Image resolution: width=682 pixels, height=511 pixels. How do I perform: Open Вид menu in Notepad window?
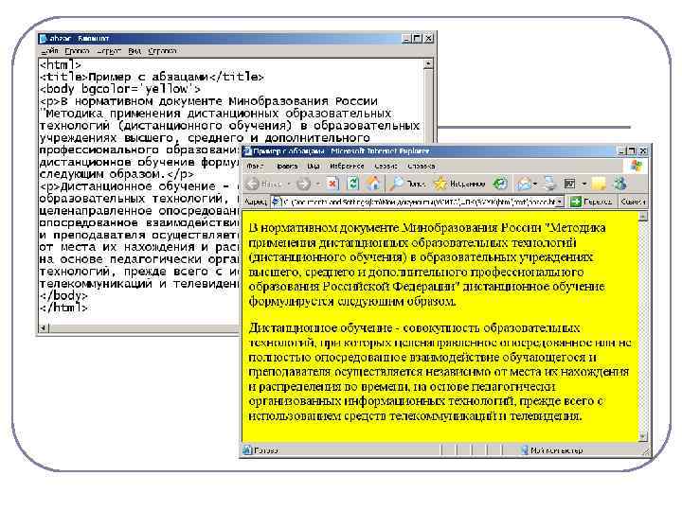(x=135, y=51)
